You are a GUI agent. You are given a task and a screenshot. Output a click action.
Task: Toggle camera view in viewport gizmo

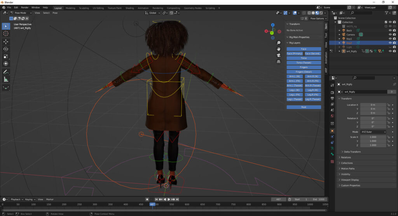[279, 55]
